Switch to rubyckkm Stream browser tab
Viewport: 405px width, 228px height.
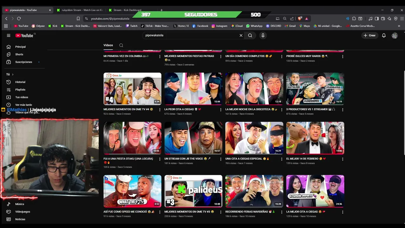coord(80,10)
